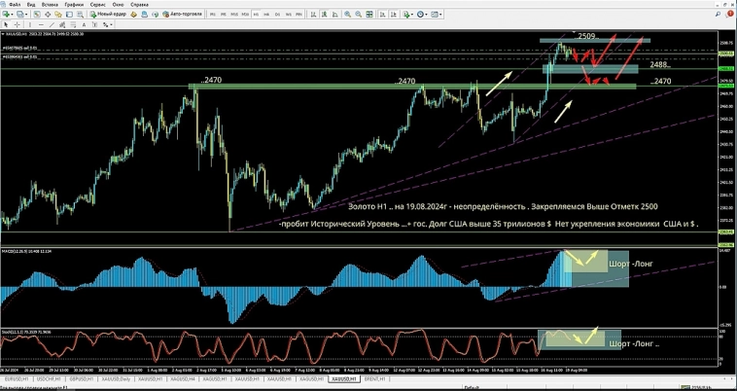737x391 pixels.
Task: Open the Profiles icon
Action: 19,14
